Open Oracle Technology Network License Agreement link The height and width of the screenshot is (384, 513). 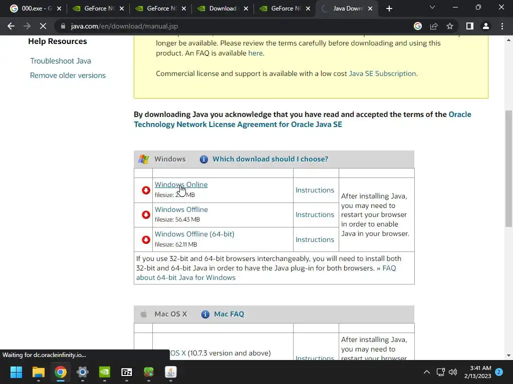click(238, 124)
